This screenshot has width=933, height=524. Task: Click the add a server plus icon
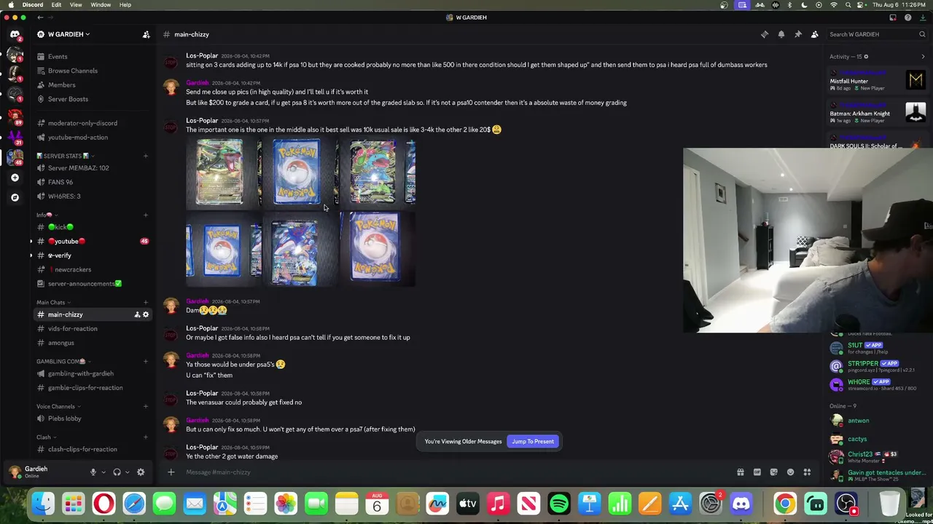[15, 178]
